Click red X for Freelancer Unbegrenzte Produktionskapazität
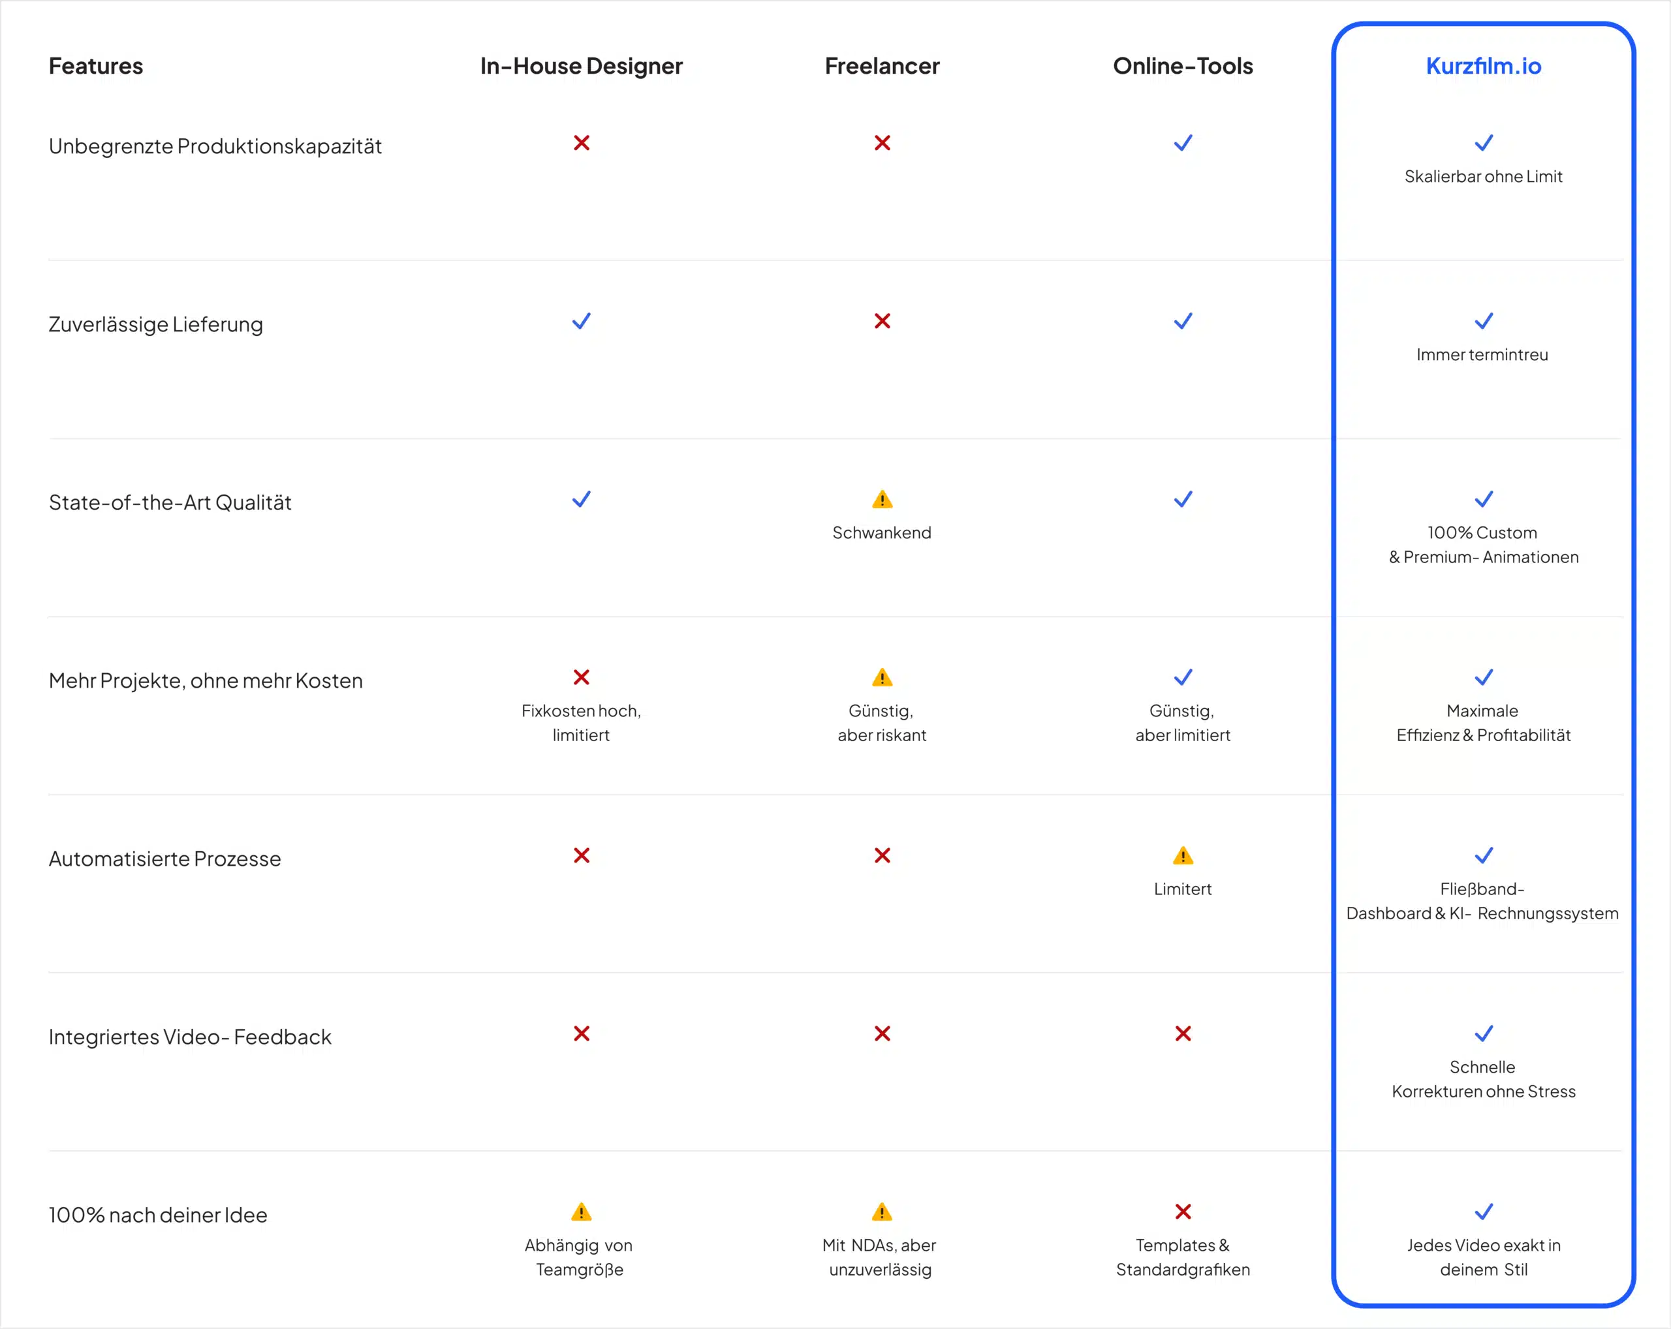The image size is (1671, 1329). coord(882,142)
